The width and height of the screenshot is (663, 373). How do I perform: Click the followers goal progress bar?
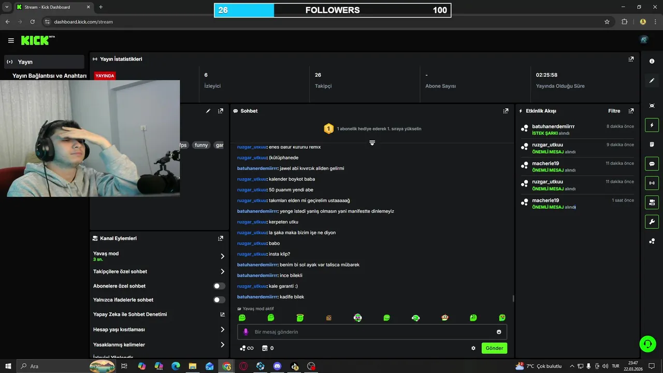point(333,10)
